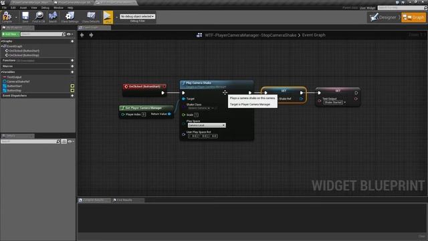Open the View menu
The image size is (428, 241).
click(x=34, y=7)
